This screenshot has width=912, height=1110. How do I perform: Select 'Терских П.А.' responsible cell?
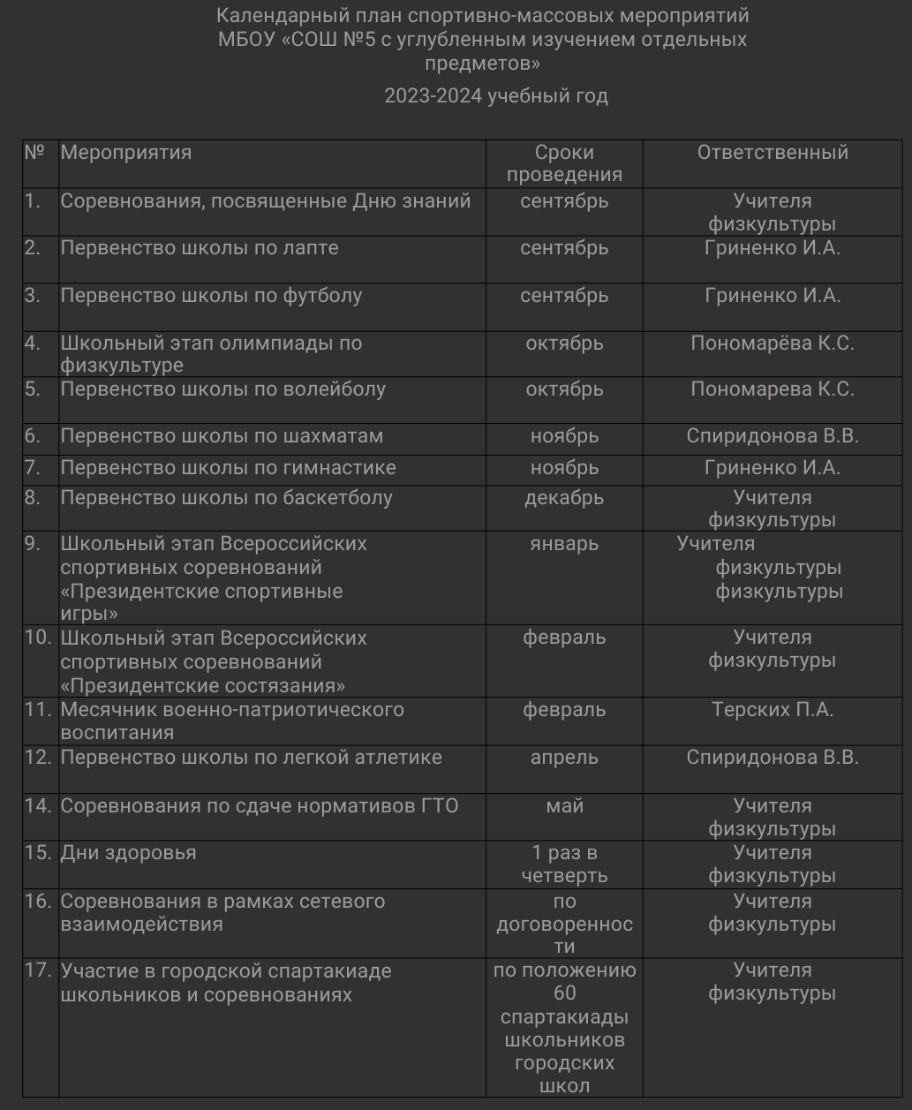(773, 710)
